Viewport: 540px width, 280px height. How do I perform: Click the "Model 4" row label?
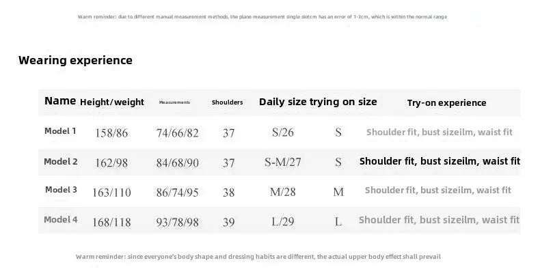[x=60, y=220]
